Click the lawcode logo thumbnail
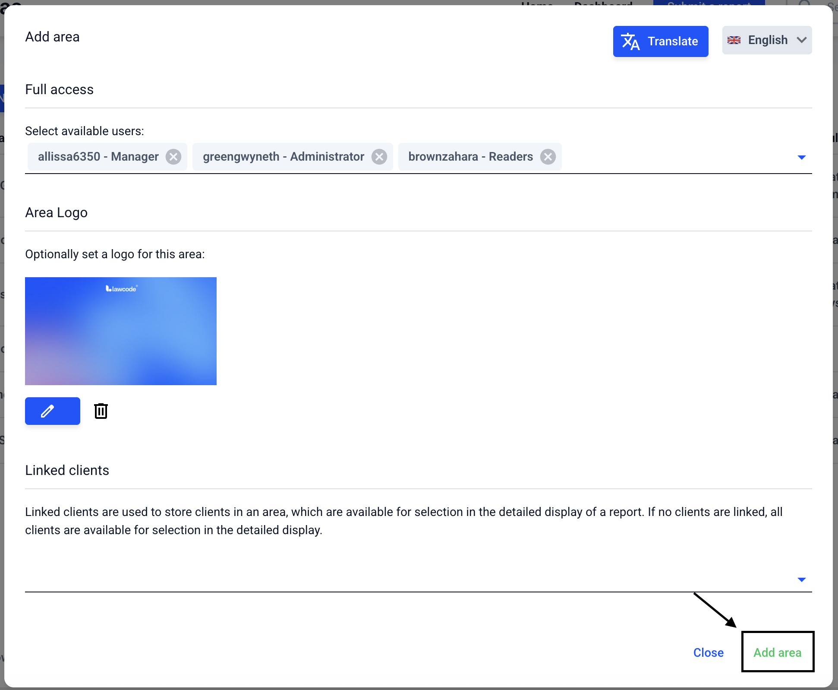The width and height of the screenshot is (838, 690). (x=121, y=331)
